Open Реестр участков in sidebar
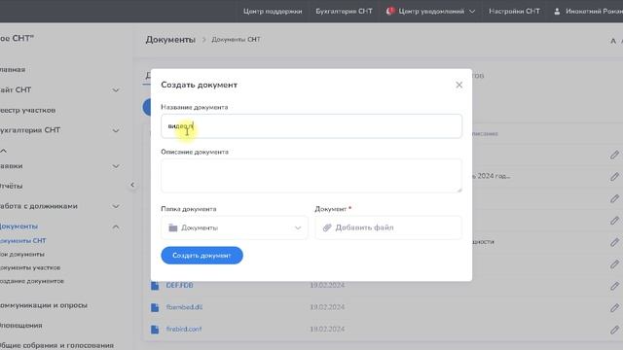Image resolution: width=623 pixels, height=350 pixels. coord(28,110)
